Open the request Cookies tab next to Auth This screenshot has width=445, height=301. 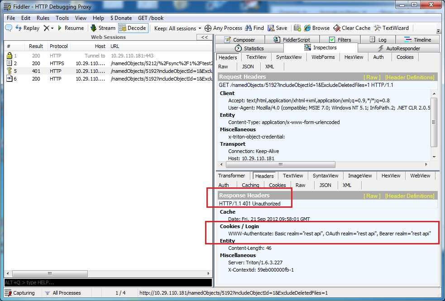pyautogui.click(x=405, y=57)
